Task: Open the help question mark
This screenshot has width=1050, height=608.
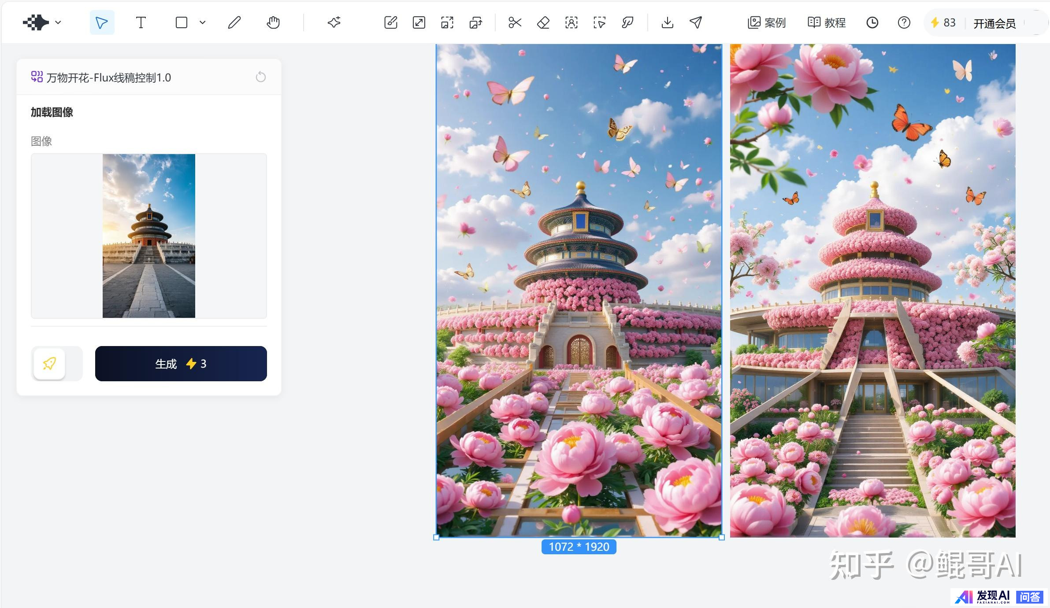Action: pos(904,22)
